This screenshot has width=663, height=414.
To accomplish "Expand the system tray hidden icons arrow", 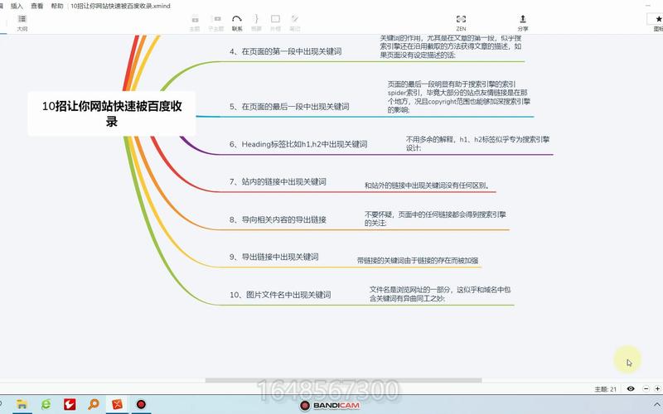I will click(x=657, y=404).
